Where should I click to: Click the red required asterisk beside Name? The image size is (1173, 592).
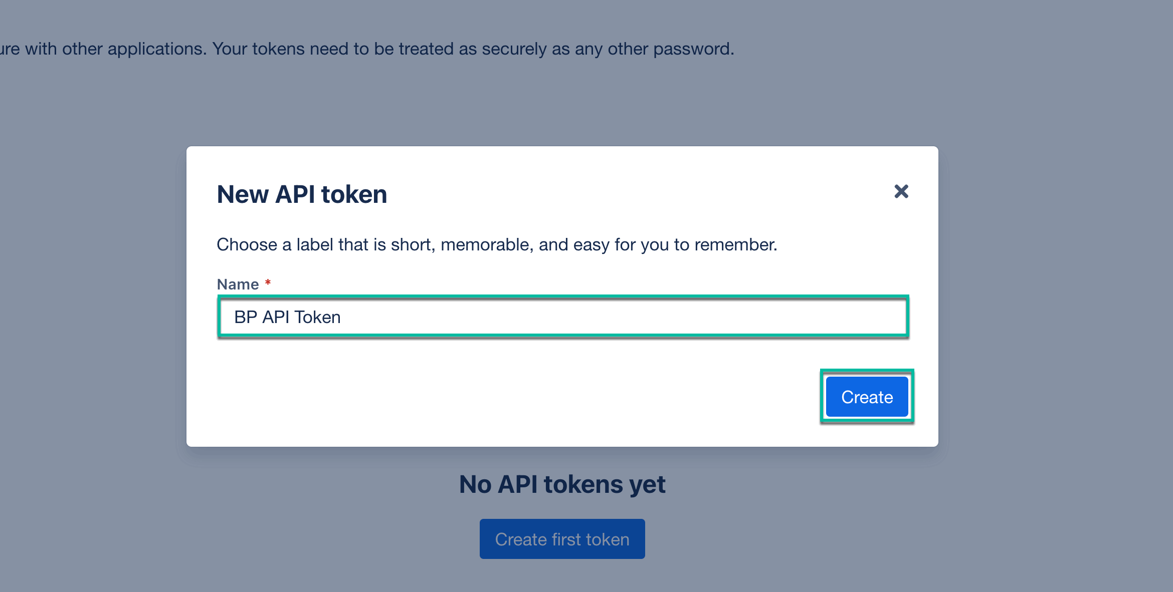268,283
